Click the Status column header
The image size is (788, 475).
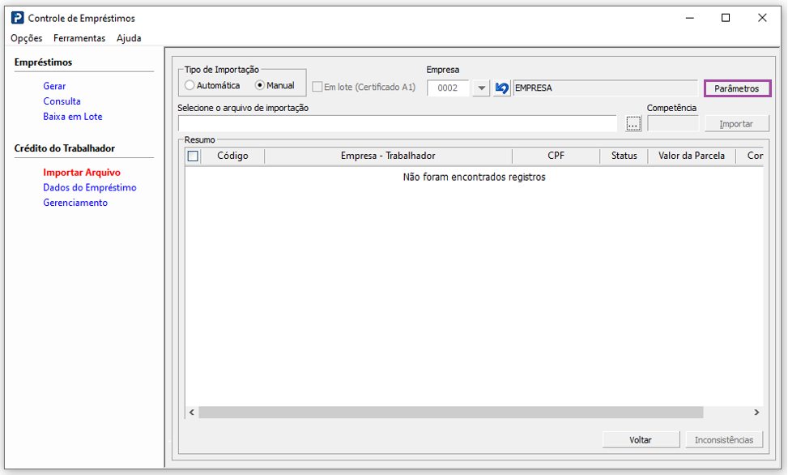coord(624,156)
